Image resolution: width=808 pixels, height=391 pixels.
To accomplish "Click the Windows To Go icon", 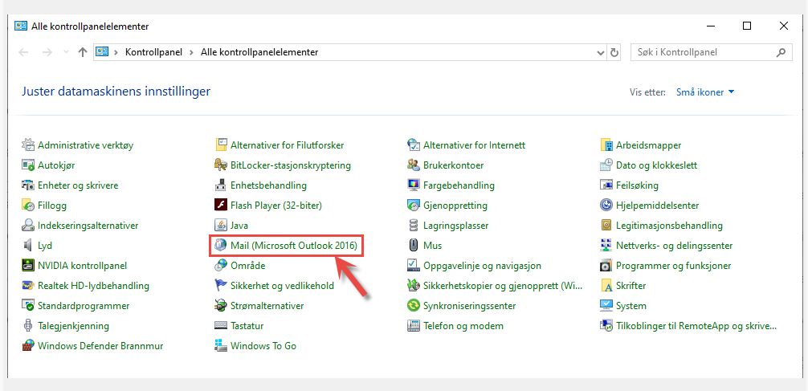I will [x=221, y=346].
